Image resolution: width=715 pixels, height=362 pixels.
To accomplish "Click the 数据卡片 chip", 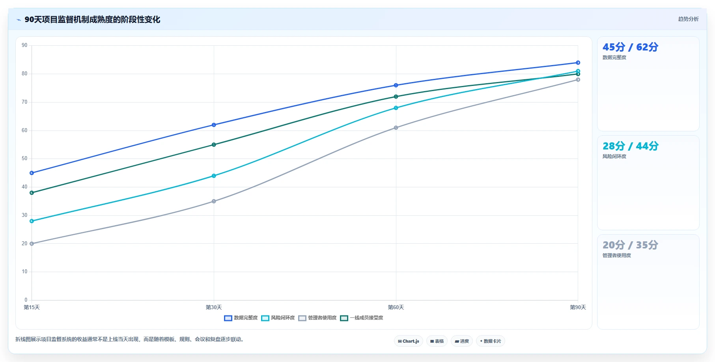I will pos(491,341).
